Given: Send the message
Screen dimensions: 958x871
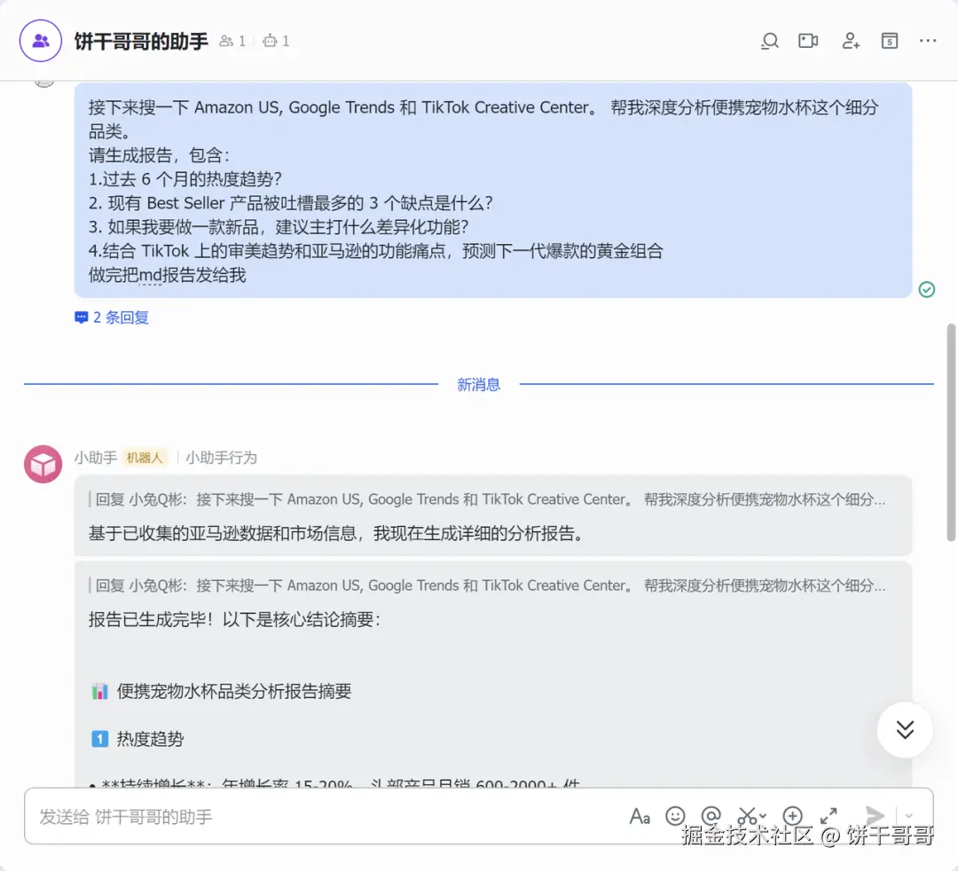Looking at the screenshot, I should 875,815.
